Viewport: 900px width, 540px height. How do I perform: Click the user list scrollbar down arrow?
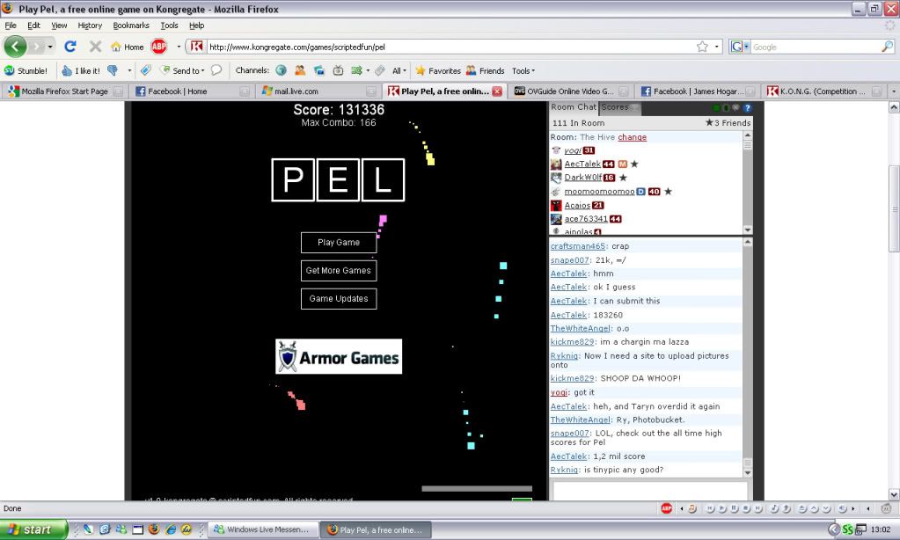coord(747,230)
